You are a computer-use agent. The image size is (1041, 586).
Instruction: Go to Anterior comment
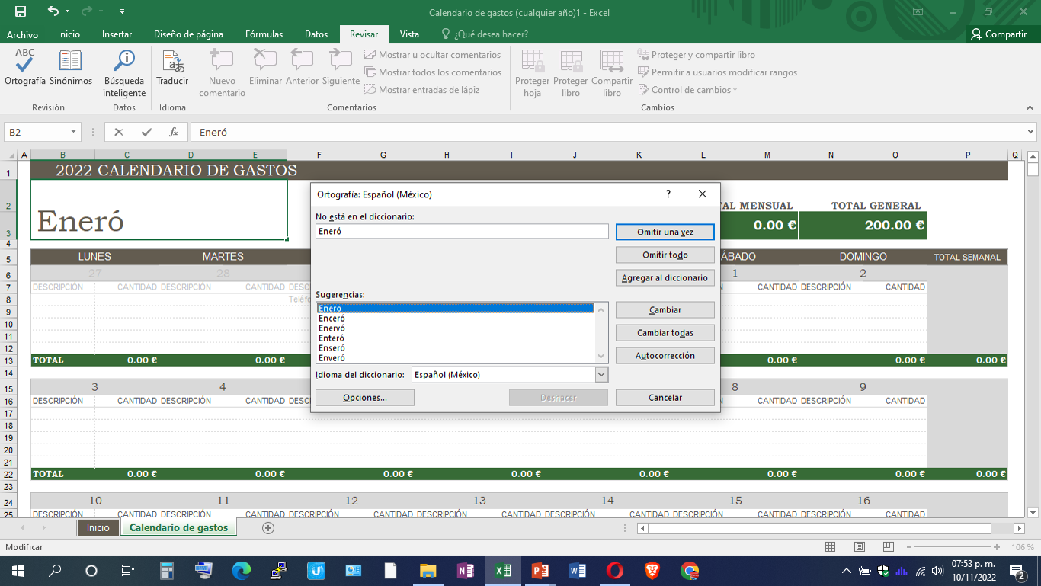(x=302, y=67)
